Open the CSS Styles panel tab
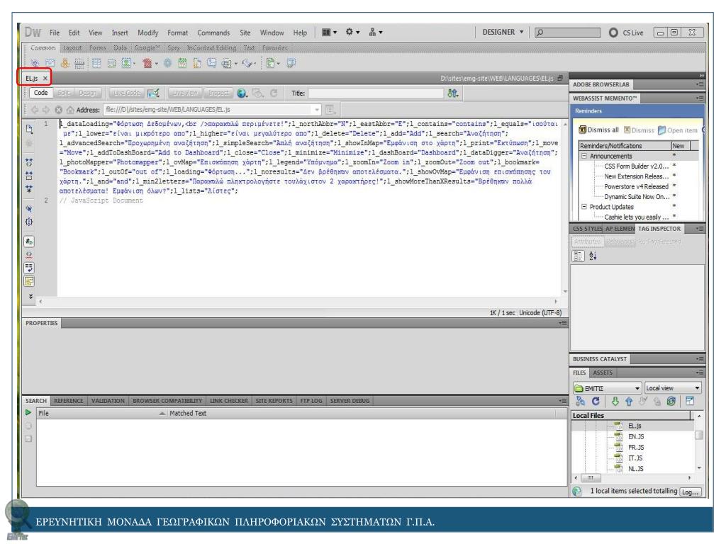 pyautogui.click(x=587, y=229)
